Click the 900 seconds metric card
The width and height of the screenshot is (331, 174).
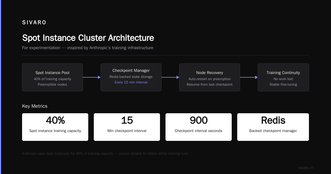point(199,127)
